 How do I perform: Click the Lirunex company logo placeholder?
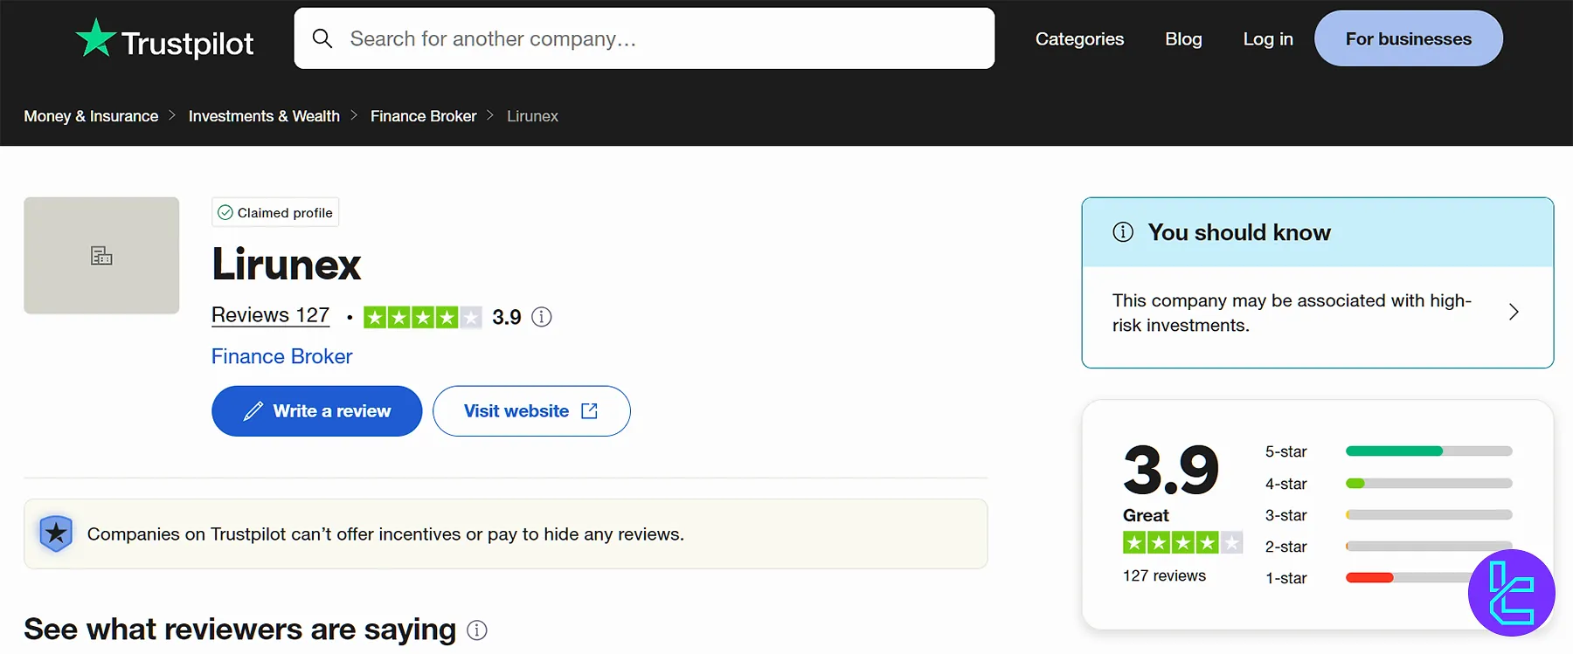point(101,255)
